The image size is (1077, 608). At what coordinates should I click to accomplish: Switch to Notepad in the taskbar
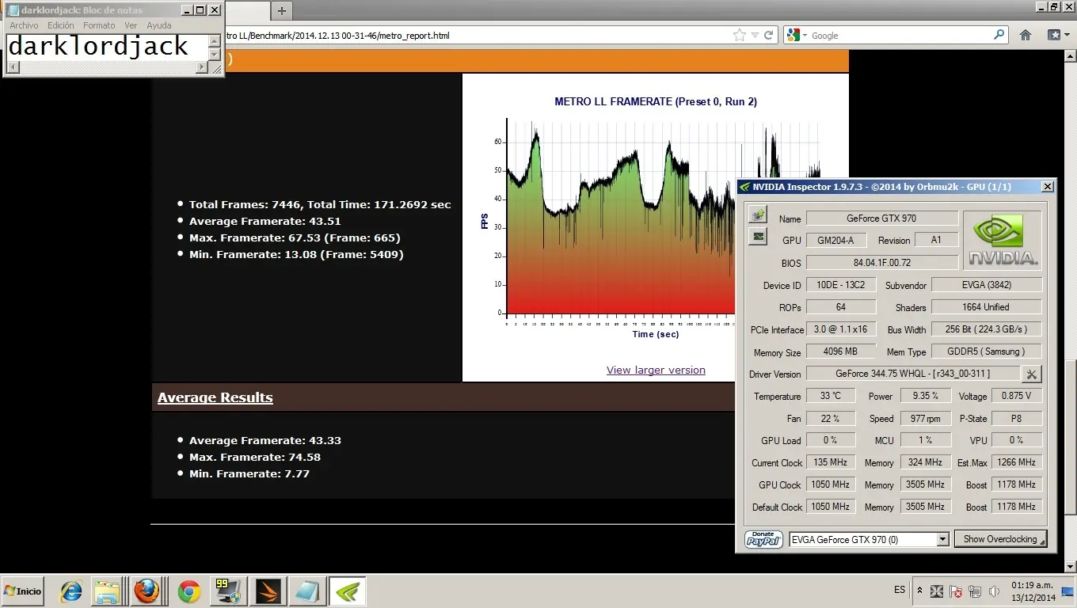tap(307, 591)
